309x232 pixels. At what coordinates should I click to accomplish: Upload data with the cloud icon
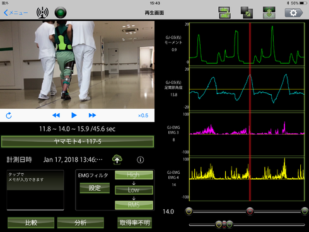[117, 159]
